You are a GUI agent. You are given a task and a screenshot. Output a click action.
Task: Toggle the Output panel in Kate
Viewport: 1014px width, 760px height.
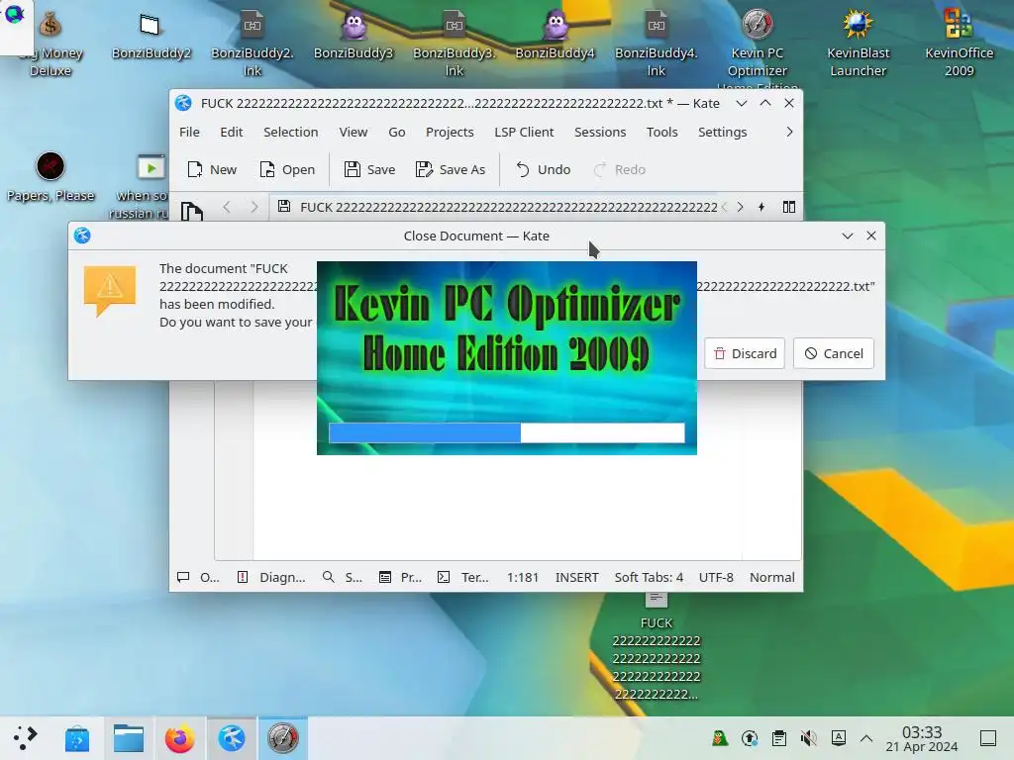click(198, 577)
